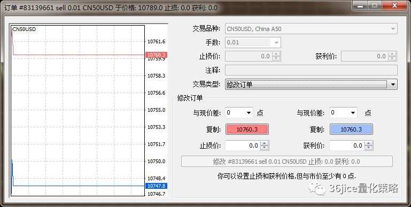Viewport: 411px width, 207px height.
Task: Click the 你可以设置止损和获利价格 hint text
Action: [x=287, y=176]
